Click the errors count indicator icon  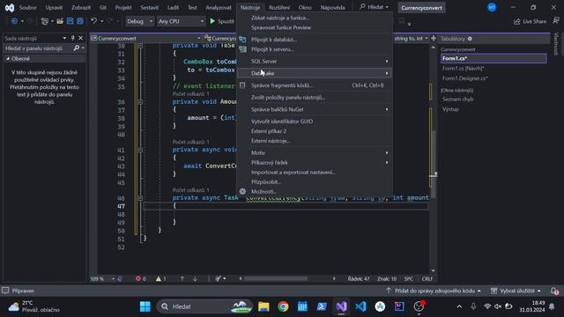click(138, 278)
